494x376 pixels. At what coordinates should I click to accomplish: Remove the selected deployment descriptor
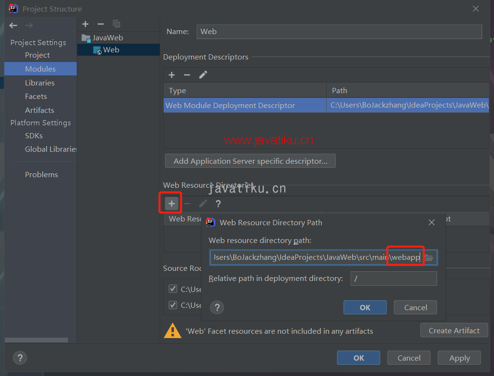point(187,75)
